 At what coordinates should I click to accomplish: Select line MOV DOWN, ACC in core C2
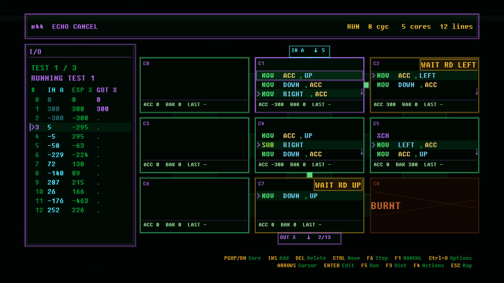(x=424, y=85)
